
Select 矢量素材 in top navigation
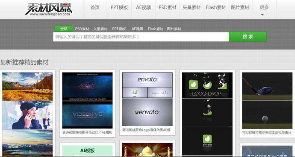click(192, 8)
